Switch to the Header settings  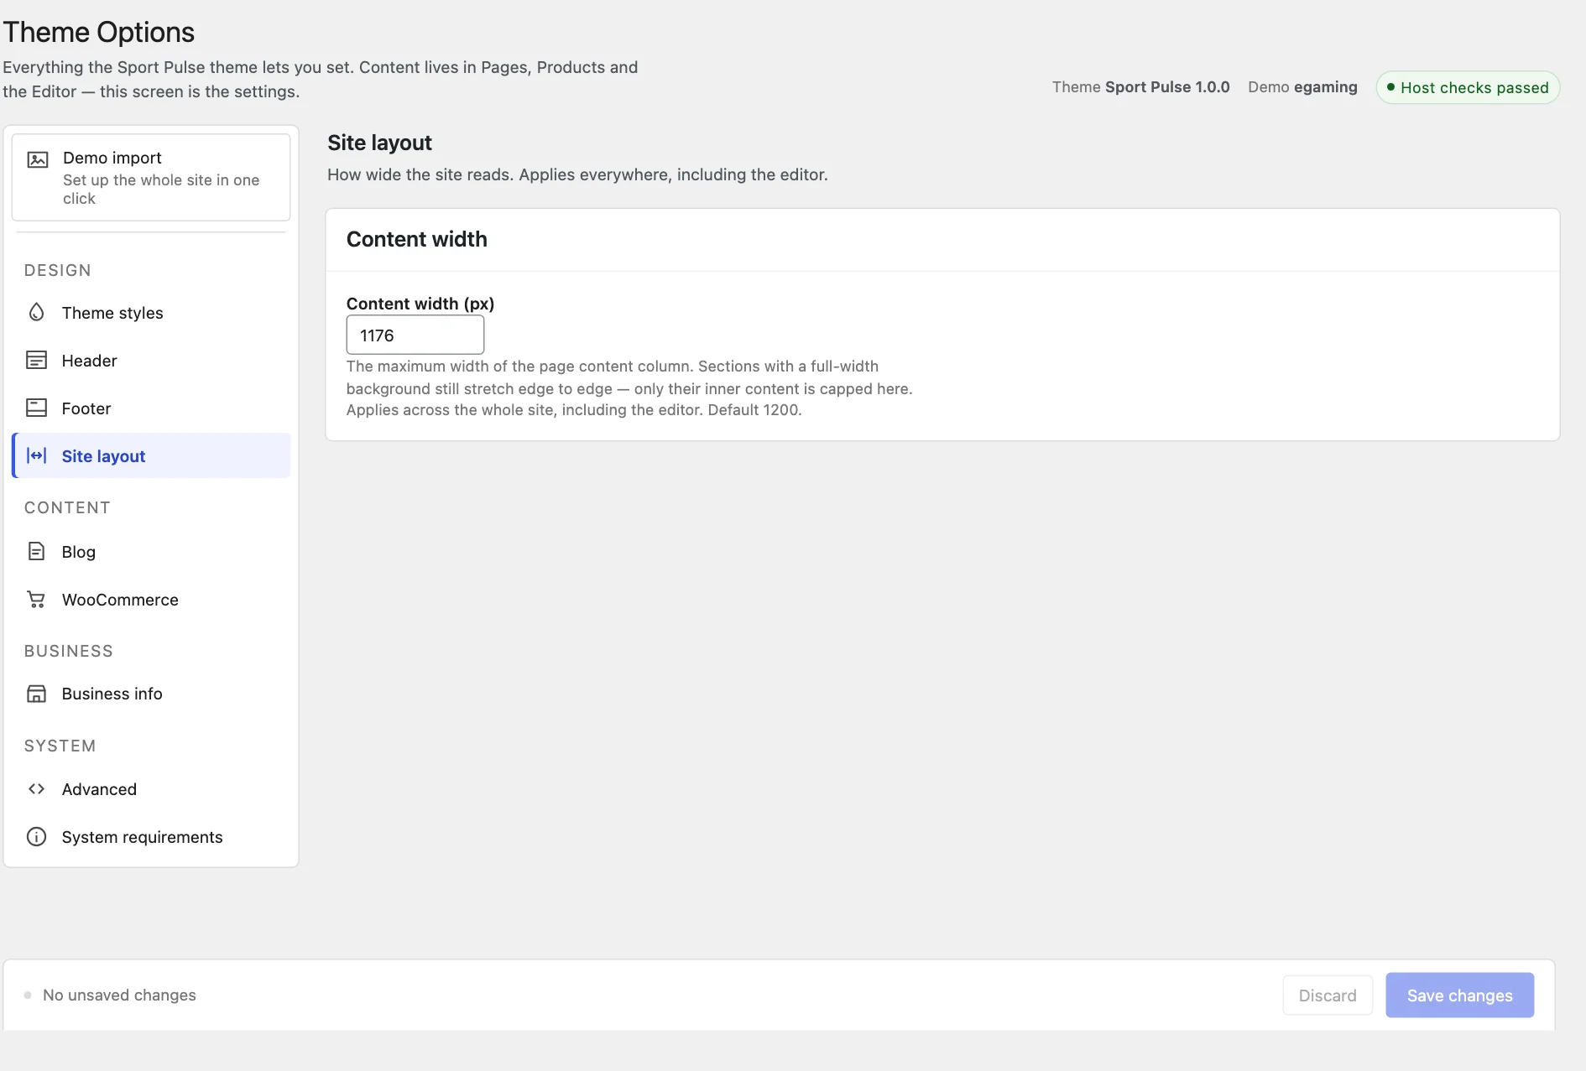tap(151, 361)
